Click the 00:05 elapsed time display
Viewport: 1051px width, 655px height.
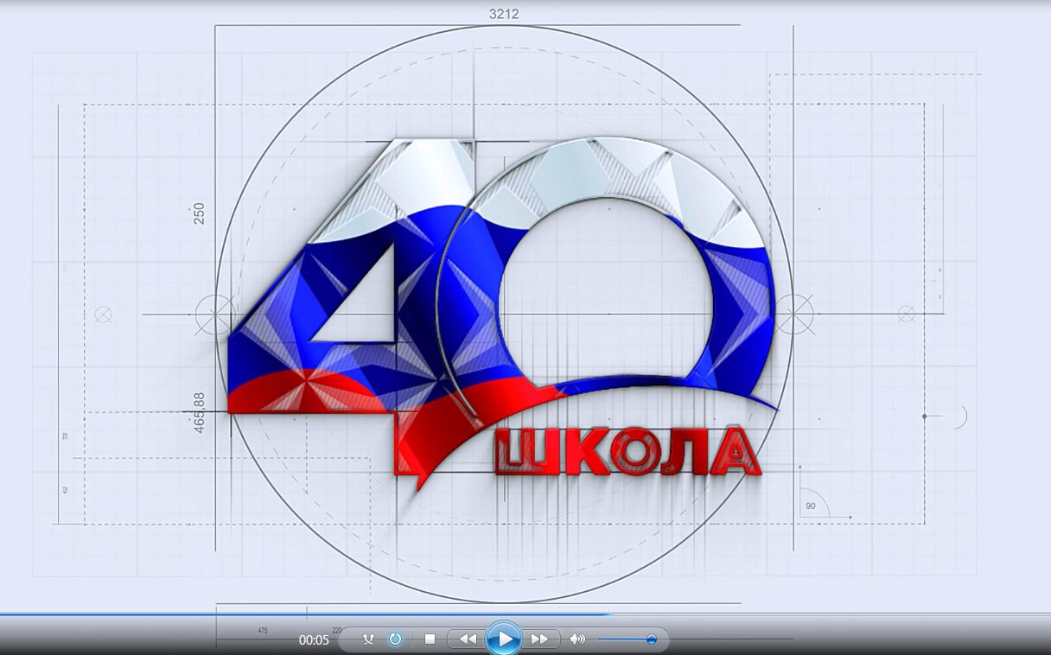[x=314, y=640]
